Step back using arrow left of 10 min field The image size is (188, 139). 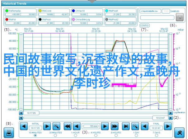coord(77,126)
